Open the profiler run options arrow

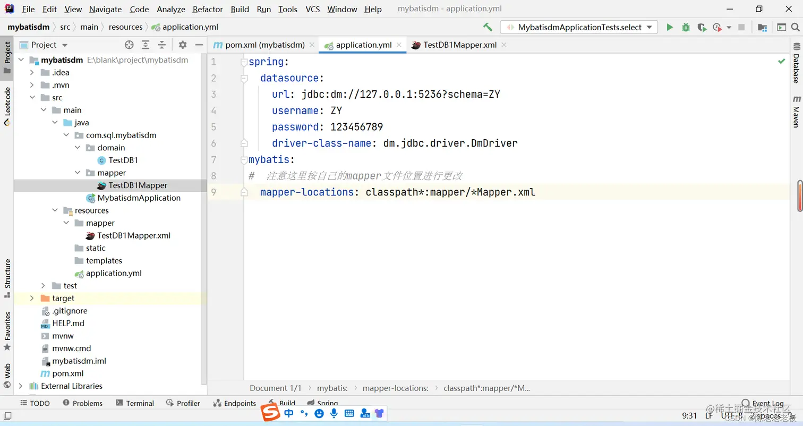click(x=729, y=27)
